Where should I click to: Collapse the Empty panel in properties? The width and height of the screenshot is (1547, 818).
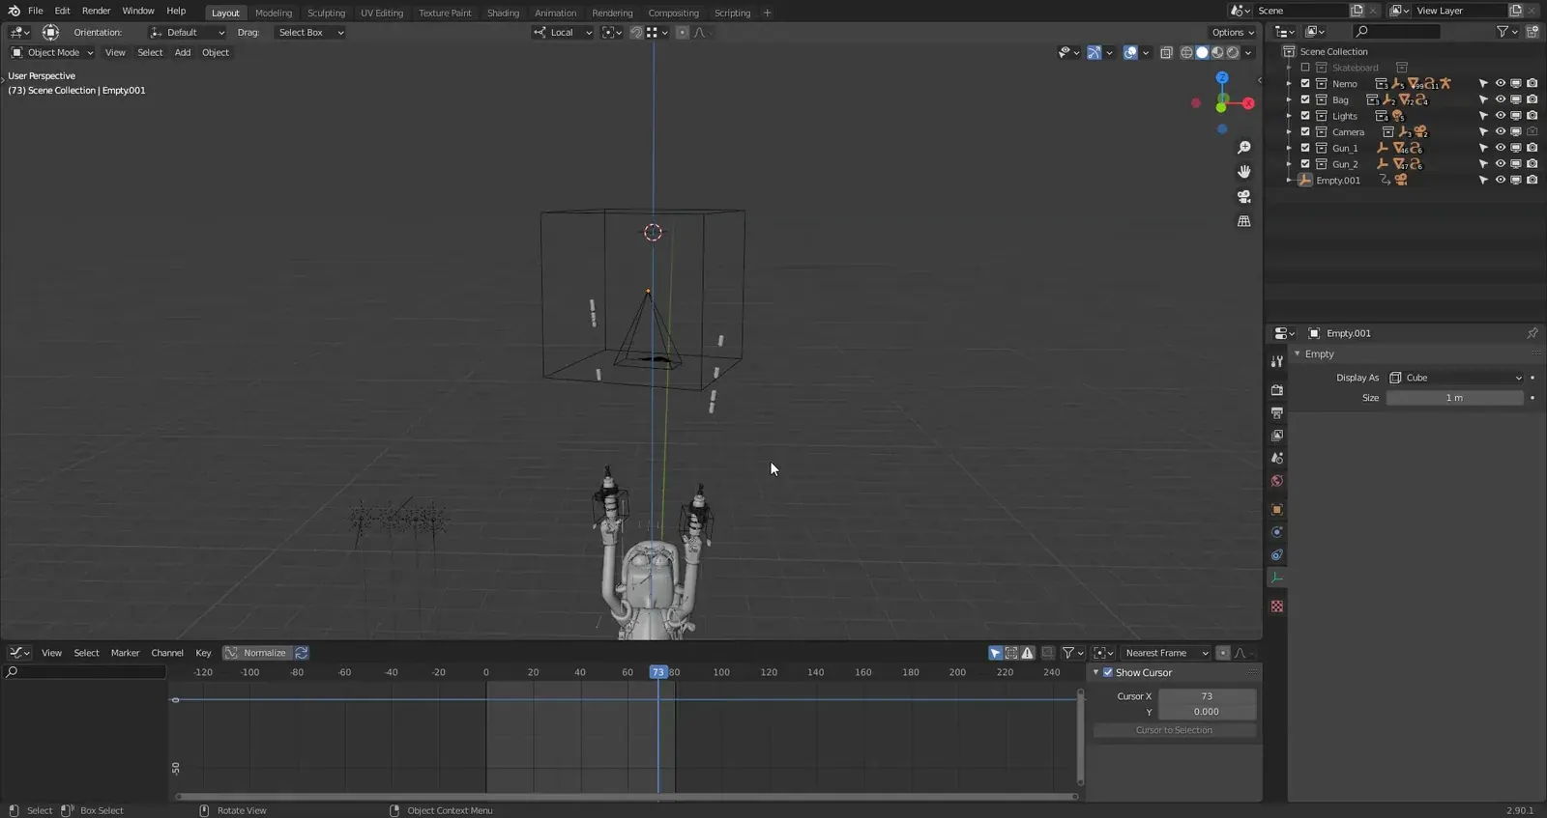point(1298,353)
